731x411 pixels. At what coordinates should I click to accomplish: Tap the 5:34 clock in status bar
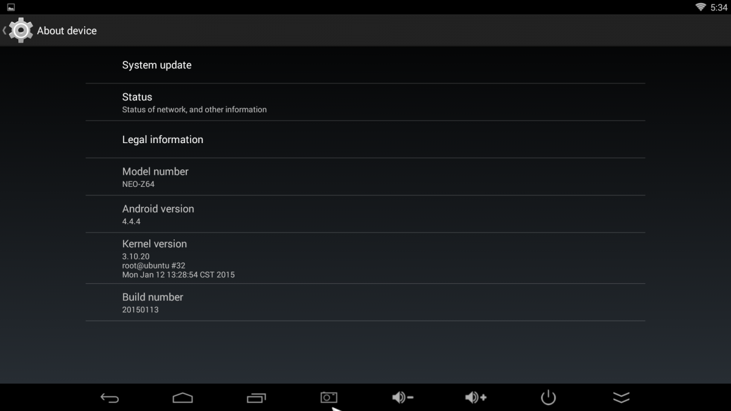click(x=719, y=7)
